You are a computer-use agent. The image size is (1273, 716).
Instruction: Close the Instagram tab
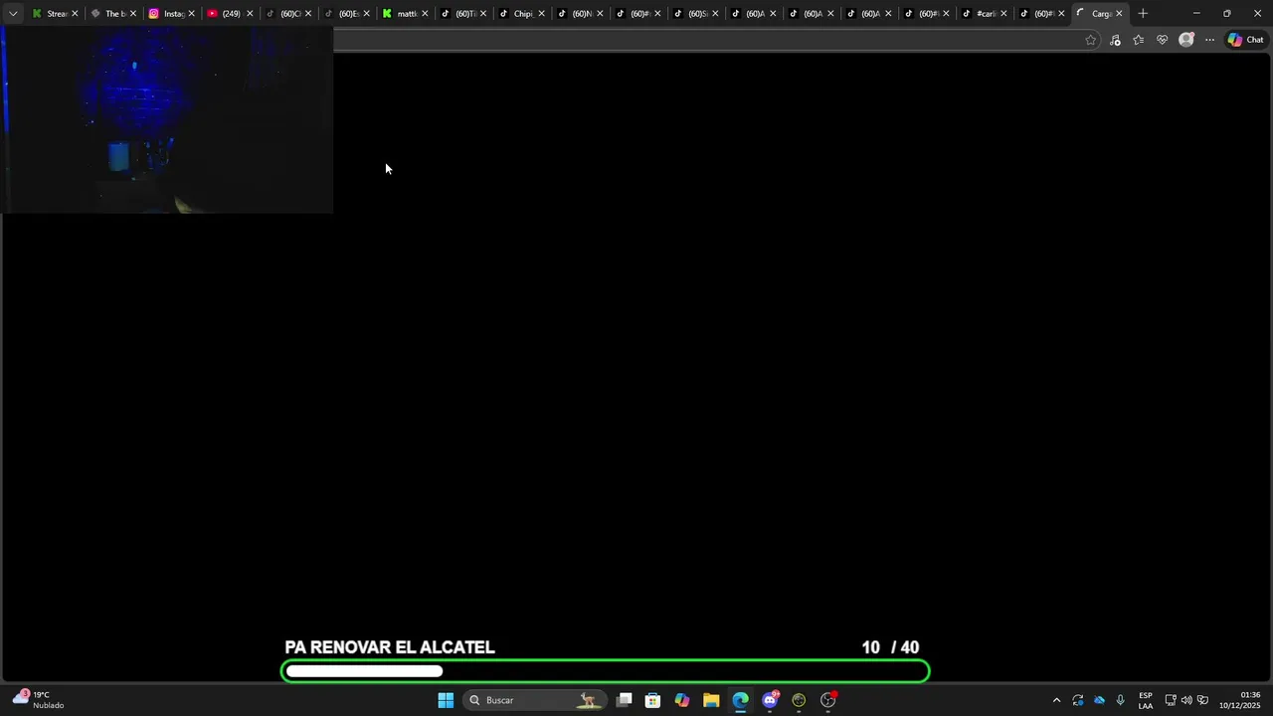(191, 14)
